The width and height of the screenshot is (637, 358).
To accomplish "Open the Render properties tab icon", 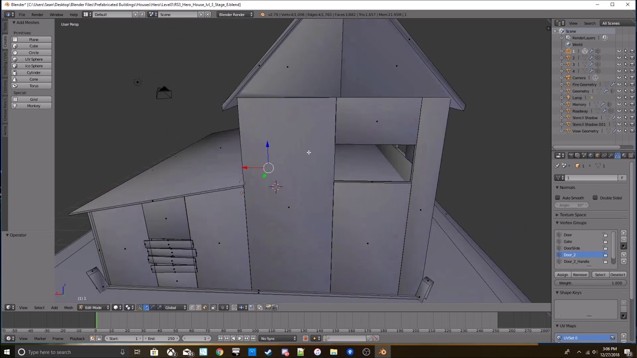I will (570, 156).
